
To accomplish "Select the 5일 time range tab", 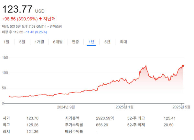I will click(x=22, y=42).
